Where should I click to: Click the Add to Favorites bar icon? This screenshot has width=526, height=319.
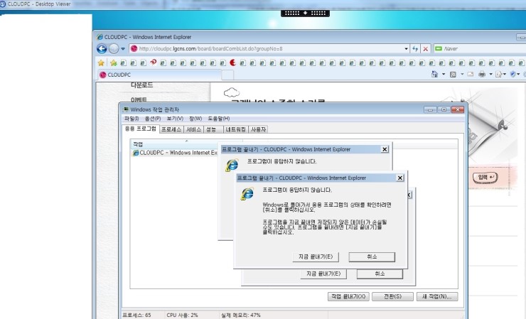114,63
